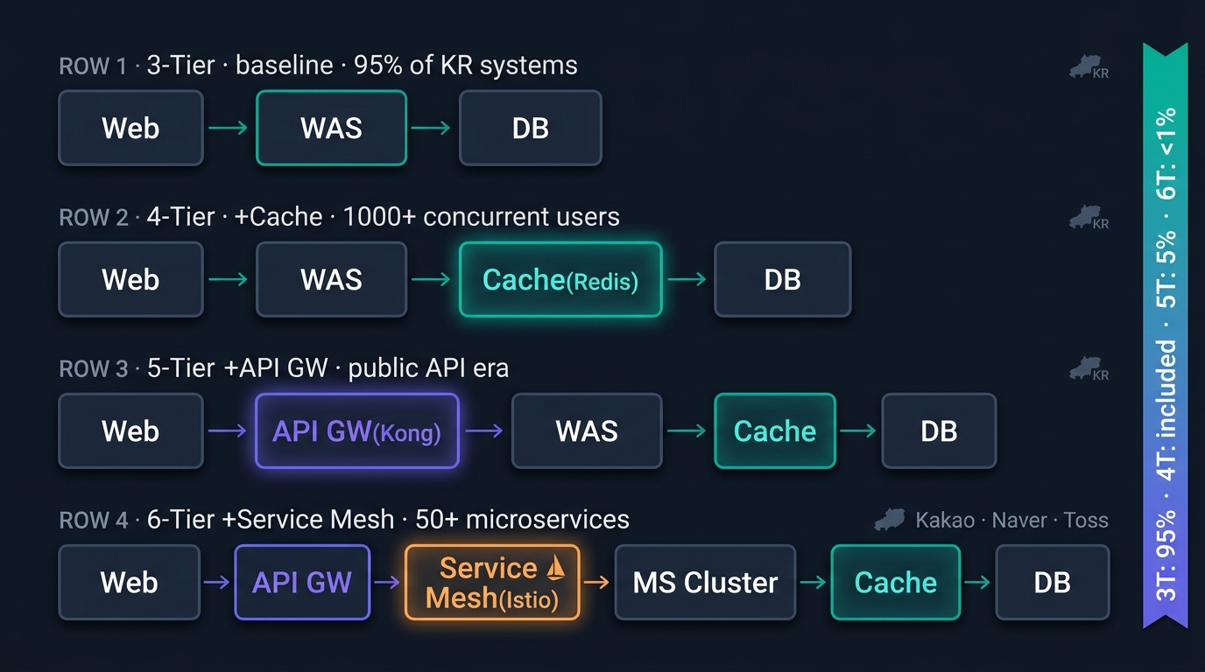Click the API GW box in Row 4

[x=302, y=582]
